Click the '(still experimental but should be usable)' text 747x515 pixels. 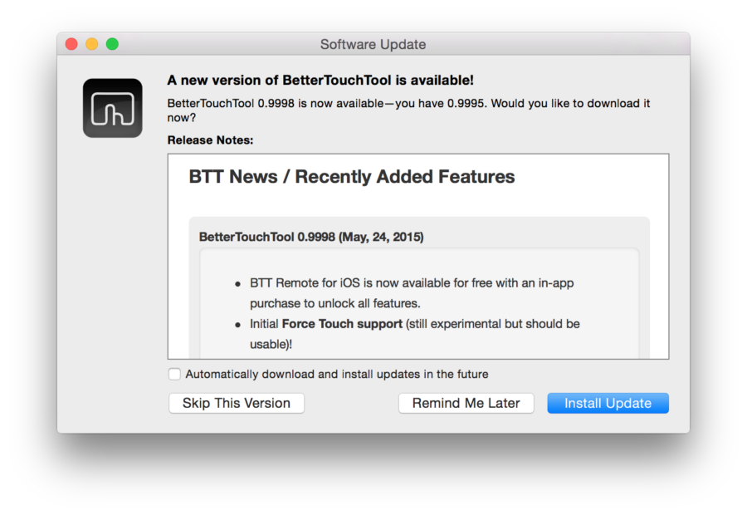click(x=415, y=334)
